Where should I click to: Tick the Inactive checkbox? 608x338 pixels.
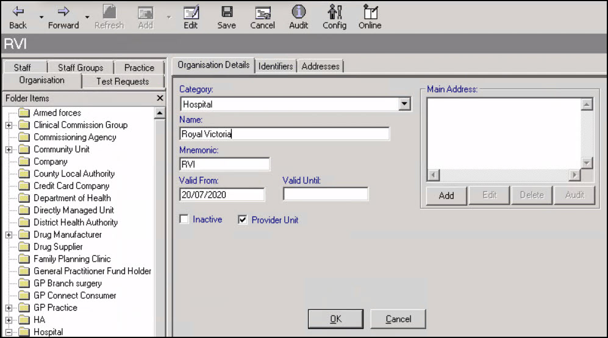coord(184,219)
